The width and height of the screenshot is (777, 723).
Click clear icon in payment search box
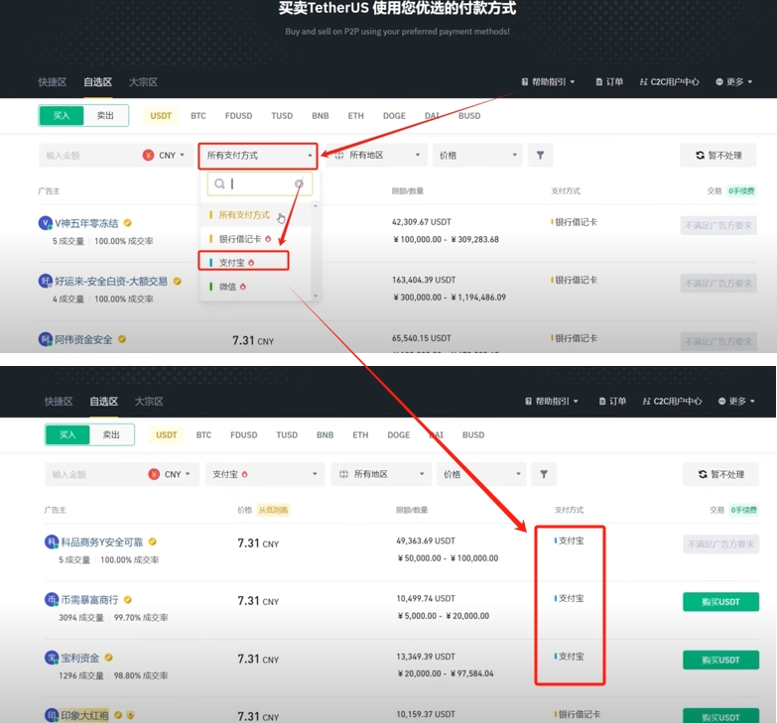[299, 183]
